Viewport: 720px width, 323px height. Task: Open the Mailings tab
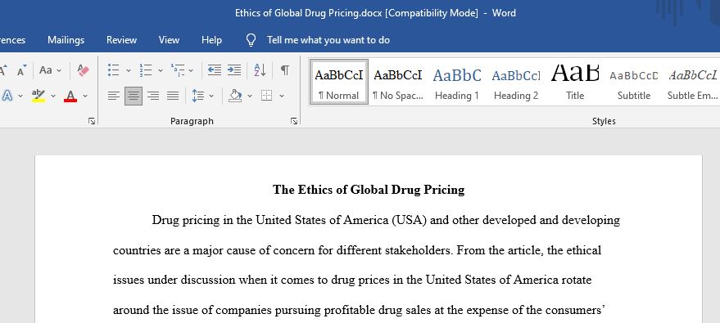pyautogui.click(x=66, y=40)
